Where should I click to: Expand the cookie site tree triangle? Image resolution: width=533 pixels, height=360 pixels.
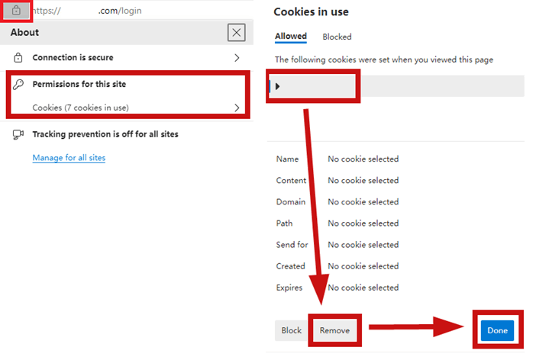(x=277, y=86)
